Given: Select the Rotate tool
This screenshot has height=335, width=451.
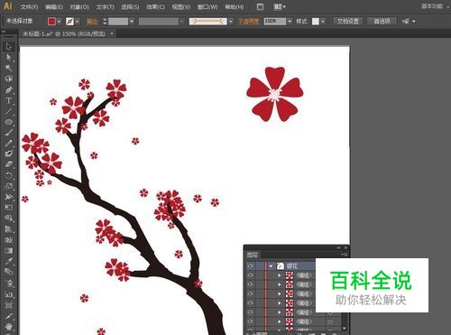Looking at the screenshot, I should tap(9, 175).
